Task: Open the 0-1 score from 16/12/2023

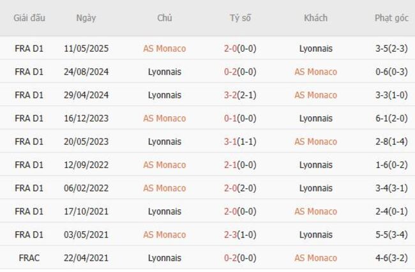Action: (232, 118)
